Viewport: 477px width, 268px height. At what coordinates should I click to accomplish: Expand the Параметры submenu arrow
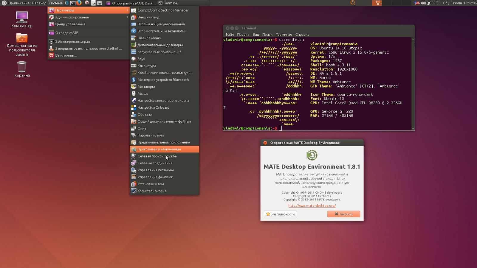(128, 10)
